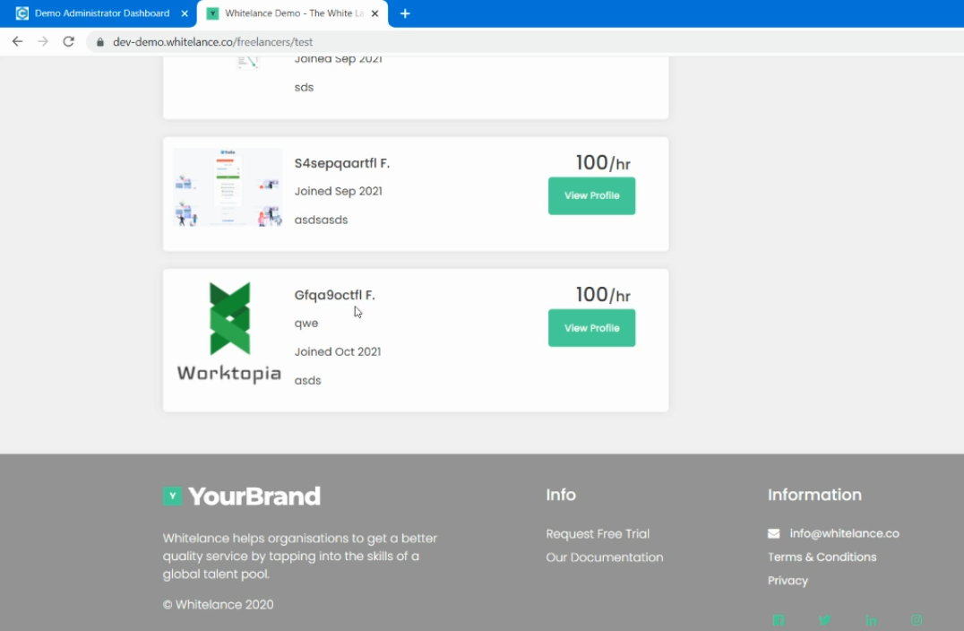Click 'Joined Sep 2021' under S4sepqaartfl F.
The width and height of the screenshot is (964, 631).
pos(338,191)
